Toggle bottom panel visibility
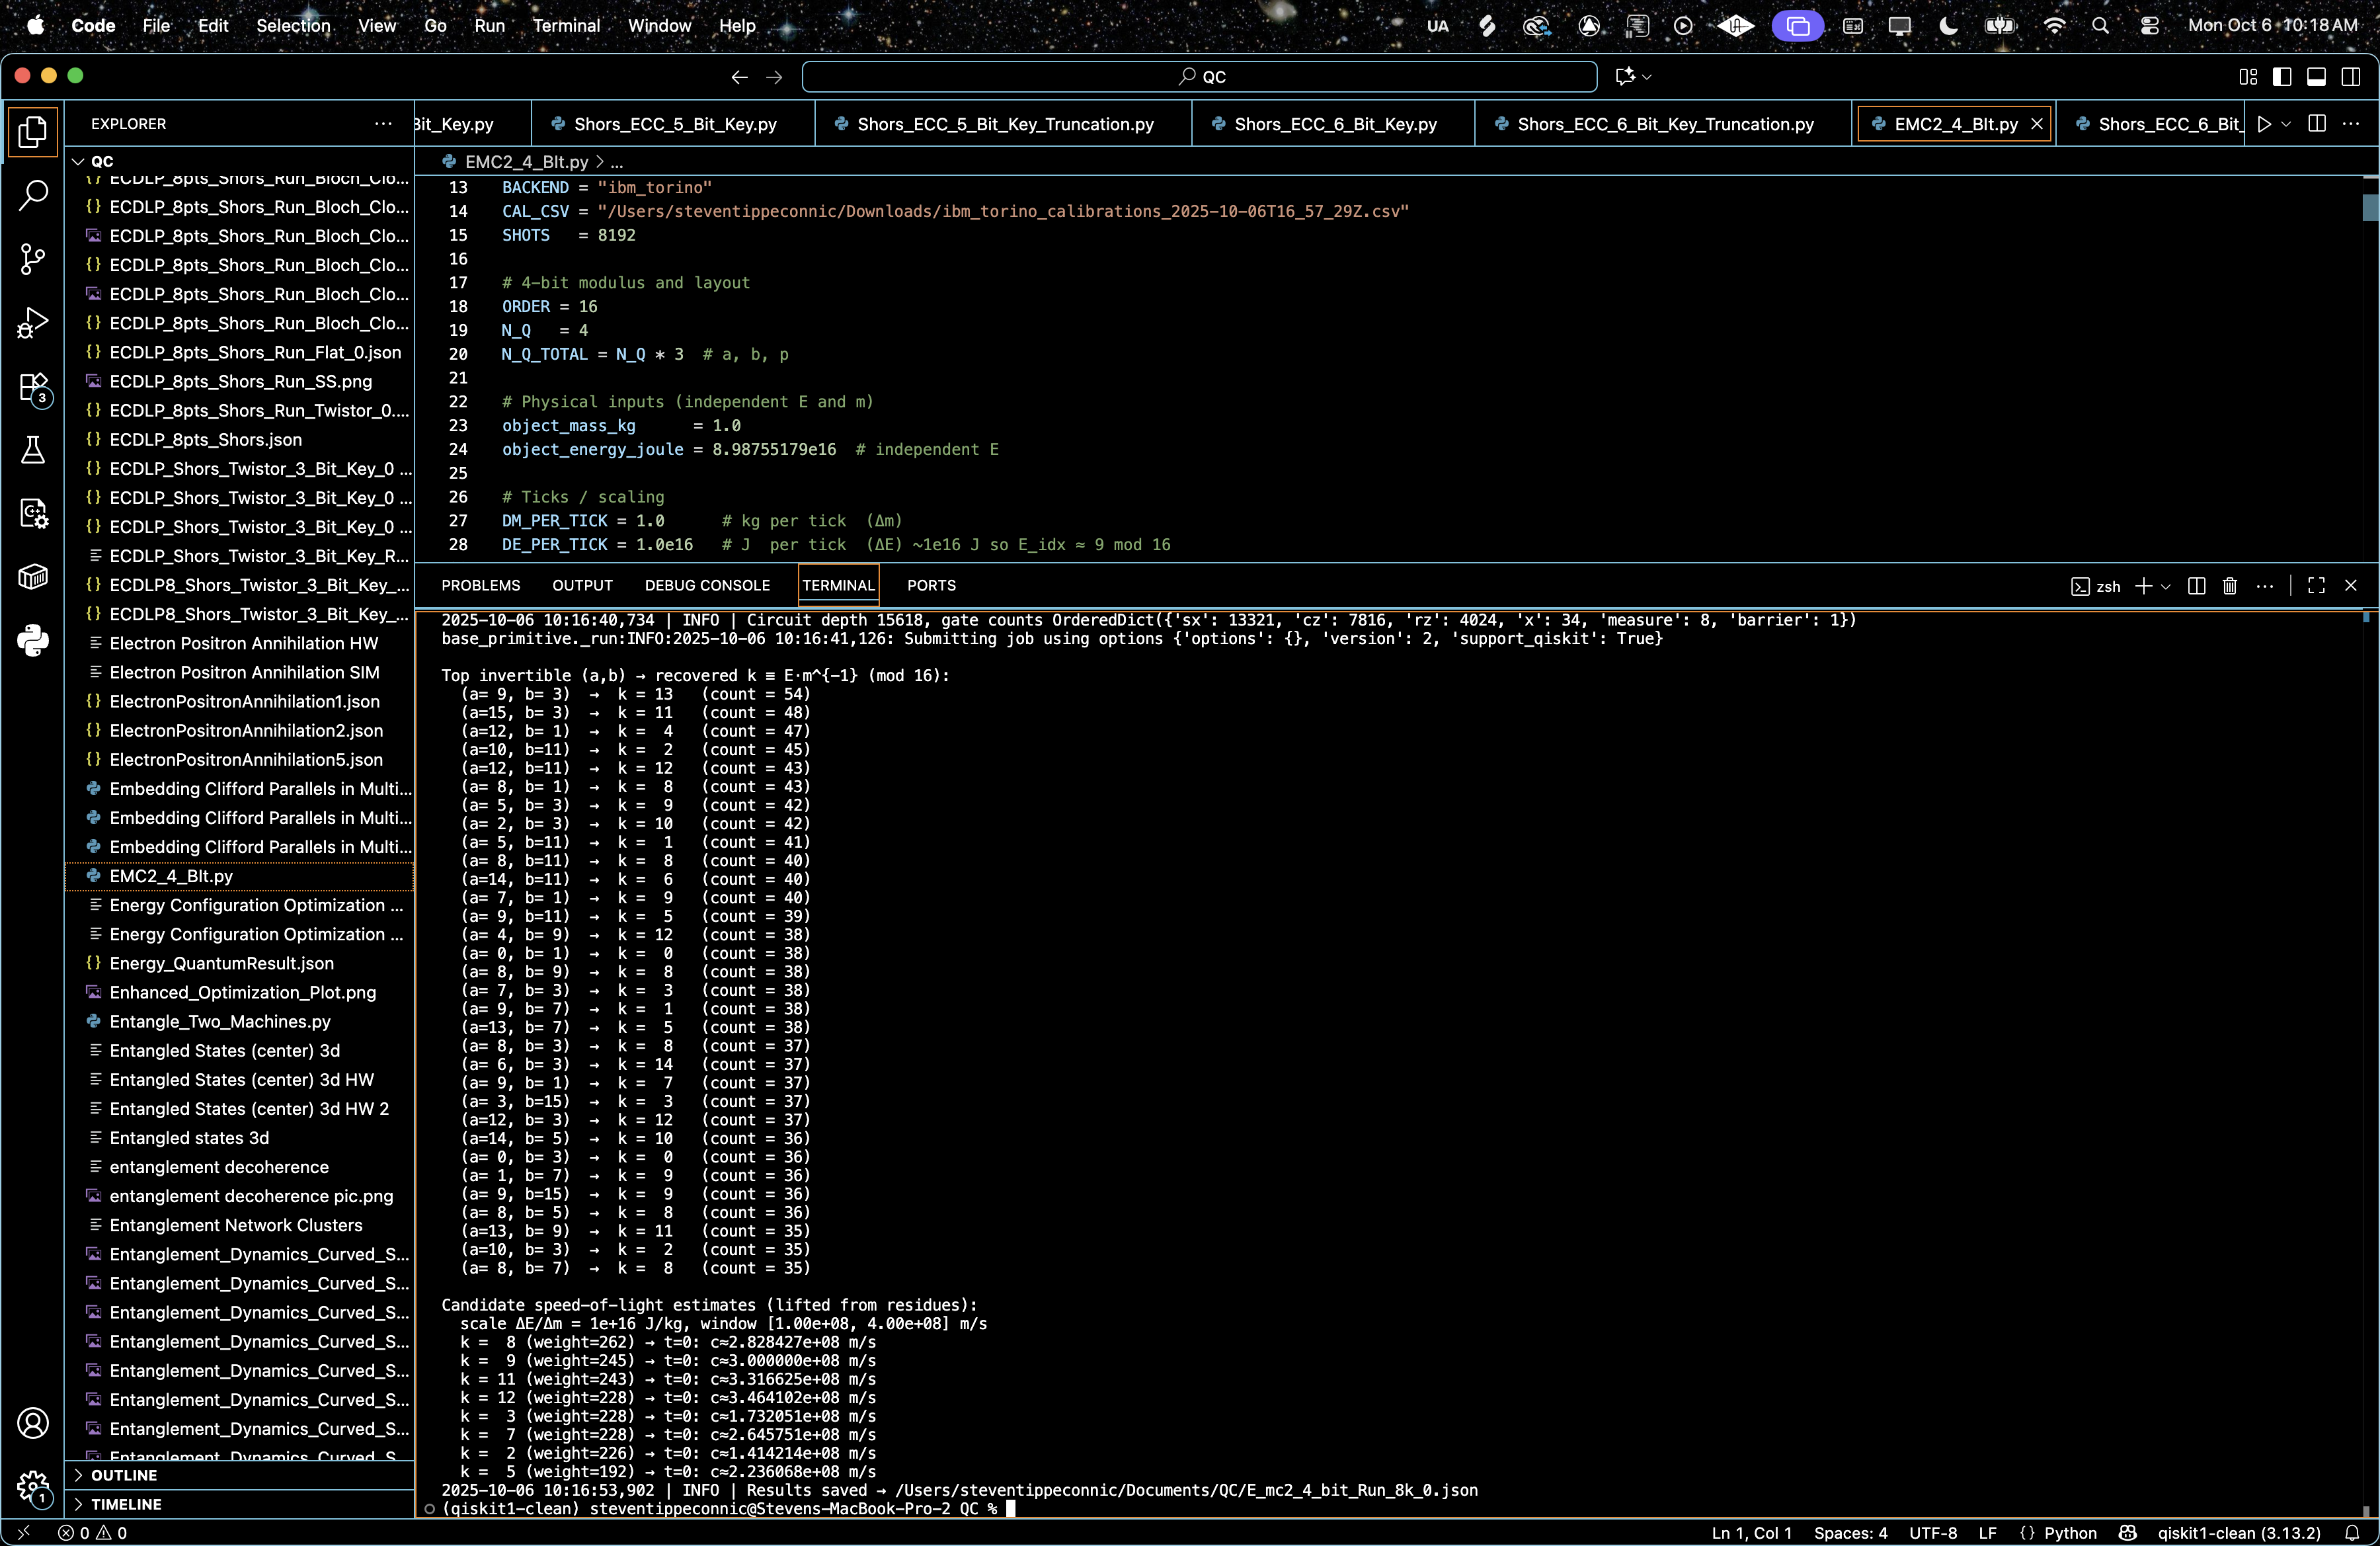Image resolution: width=2380 pixels, height=1546 pixels. pyautogui.click(x=2316, y=77)
